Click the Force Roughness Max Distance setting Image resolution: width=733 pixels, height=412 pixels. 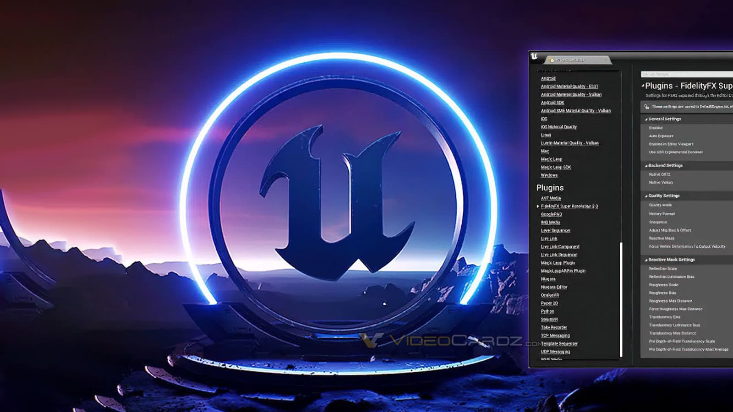pos(687,309)
